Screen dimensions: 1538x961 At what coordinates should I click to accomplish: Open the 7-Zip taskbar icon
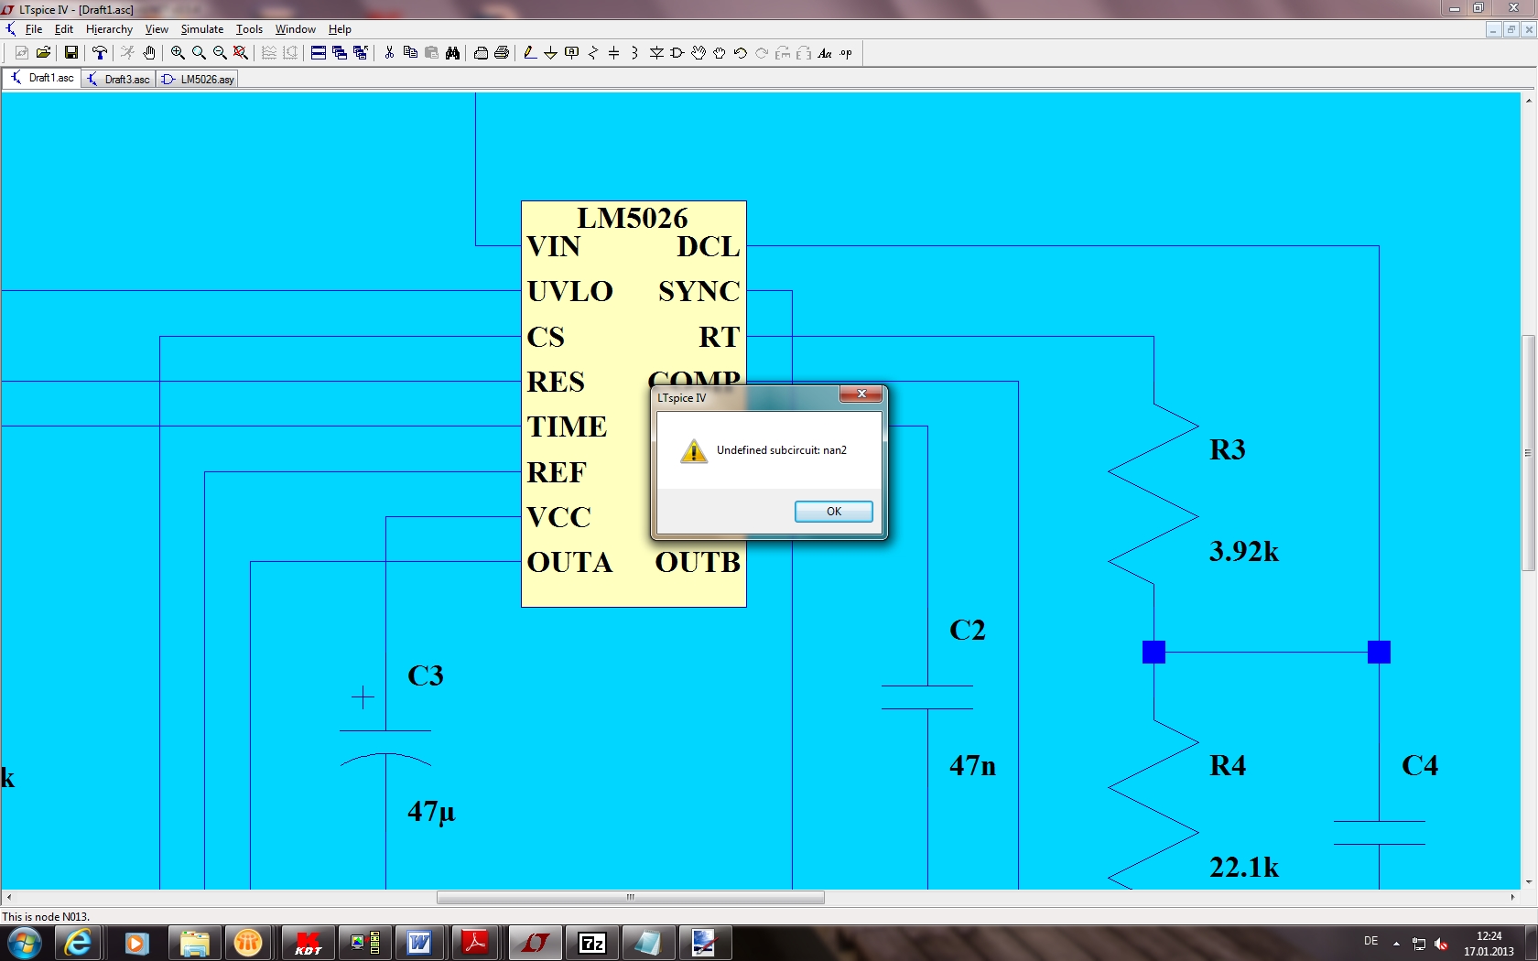pos(592,943)
